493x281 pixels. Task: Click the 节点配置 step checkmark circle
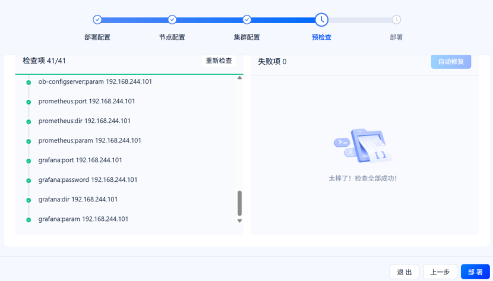(172, 20)
